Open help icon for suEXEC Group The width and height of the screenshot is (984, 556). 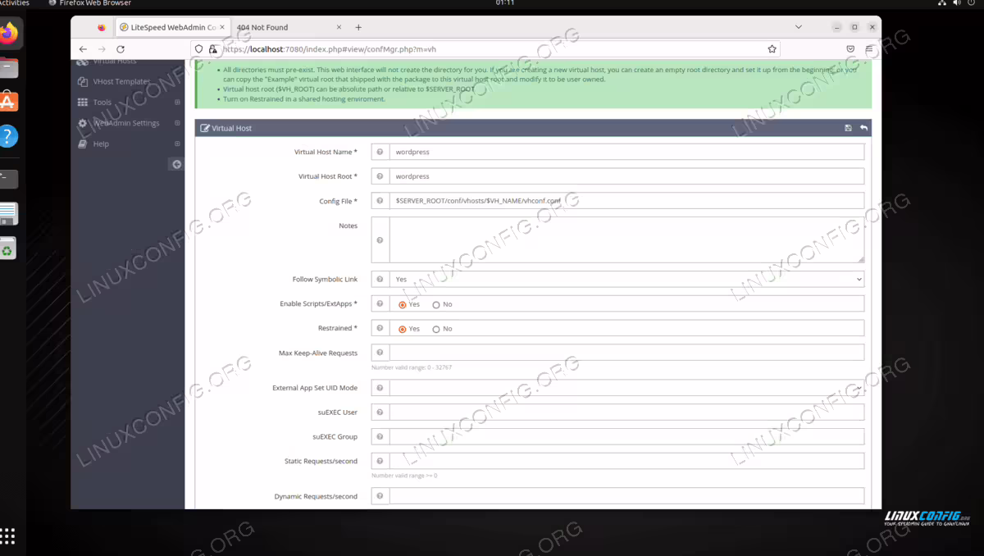coord(380,437)
